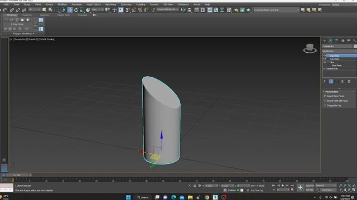This screenshot has height=200, width=357.
Task: Enable Triangulate Cap checkbox
Action: (x=325, y=106)
